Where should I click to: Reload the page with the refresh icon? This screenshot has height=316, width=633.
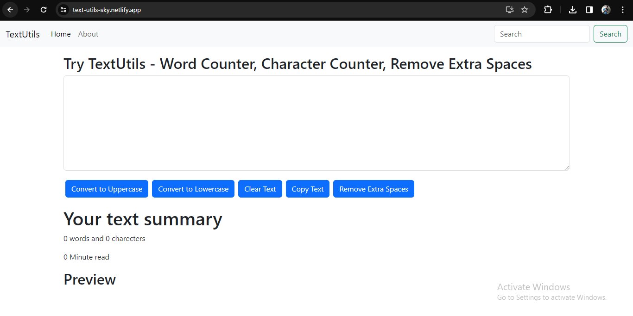[x=44, y=10]
